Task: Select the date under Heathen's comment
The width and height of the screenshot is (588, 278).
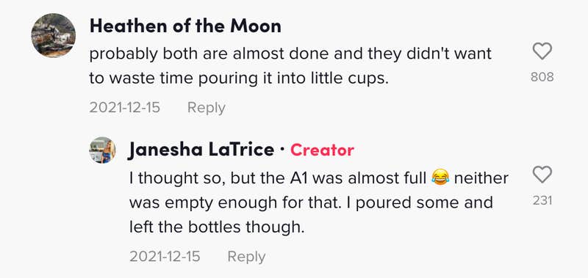Action: 124,108
